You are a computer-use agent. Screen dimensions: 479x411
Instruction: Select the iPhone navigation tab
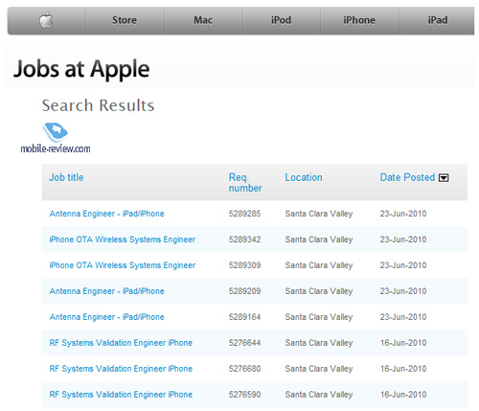tap(359, 20)
